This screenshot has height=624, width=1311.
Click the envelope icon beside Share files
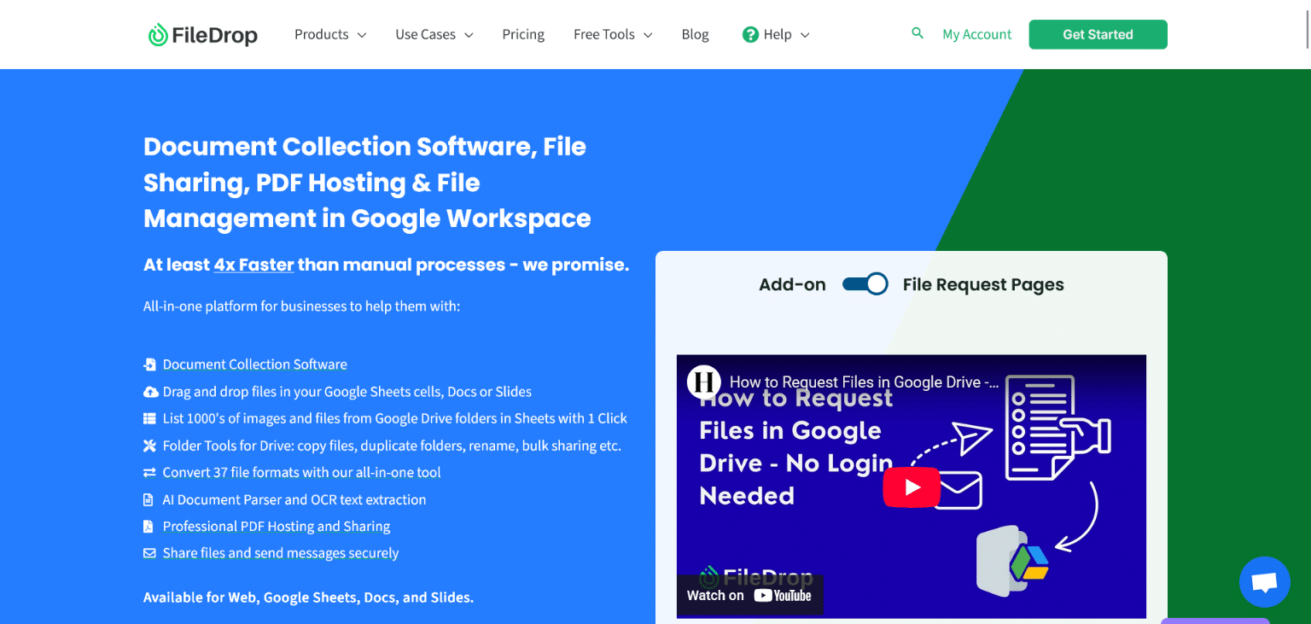tap(150, 553)
